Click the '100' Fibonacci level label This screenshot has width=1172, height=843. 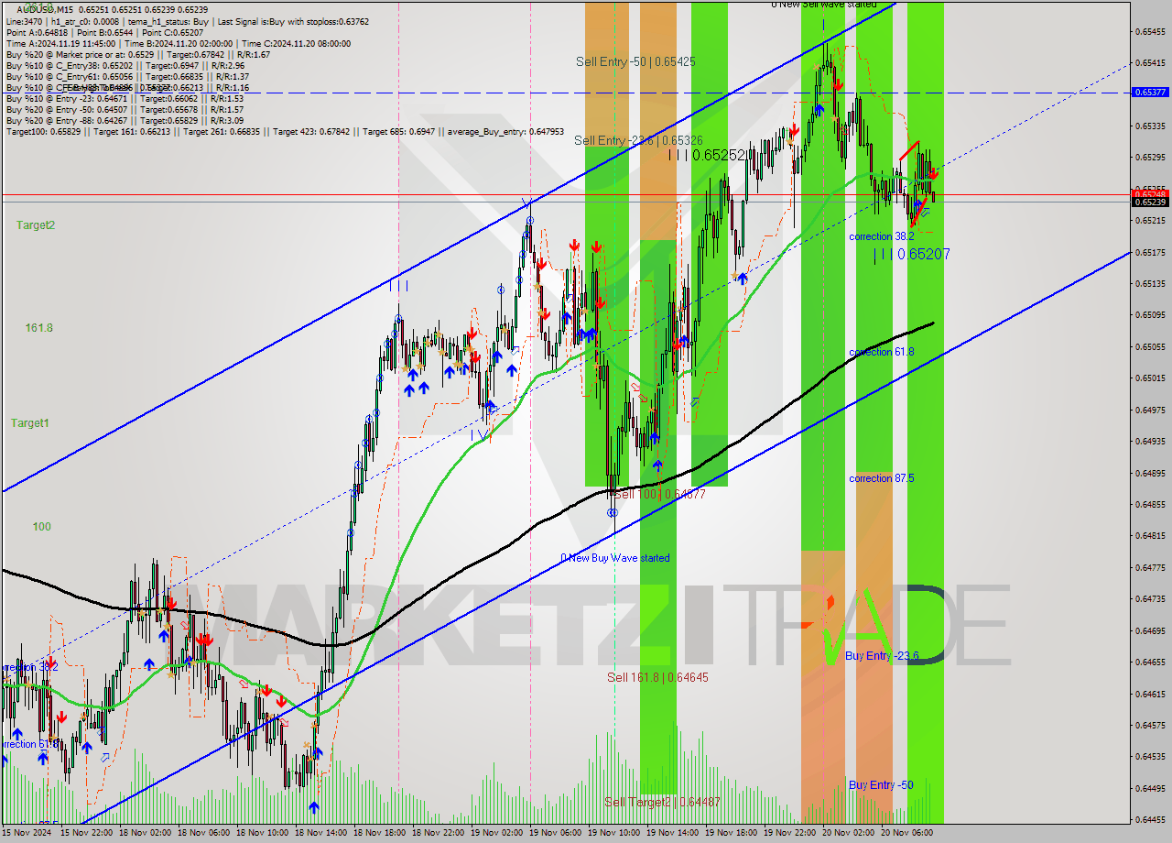click(x=41, y=526)
